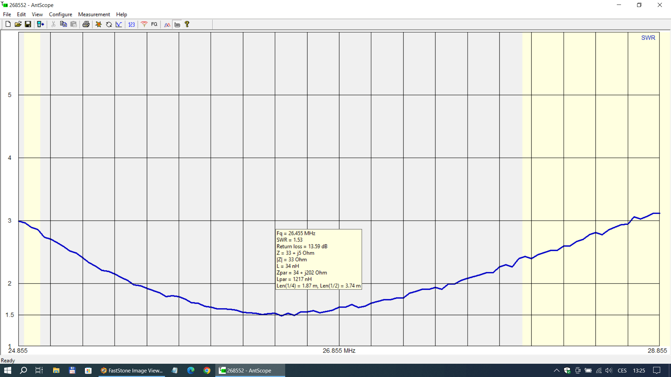Image resolution: width=671 pixels, height=377 pixels.
Task: Expand hidden system tray icons chevron
Action: click(556, 370)
